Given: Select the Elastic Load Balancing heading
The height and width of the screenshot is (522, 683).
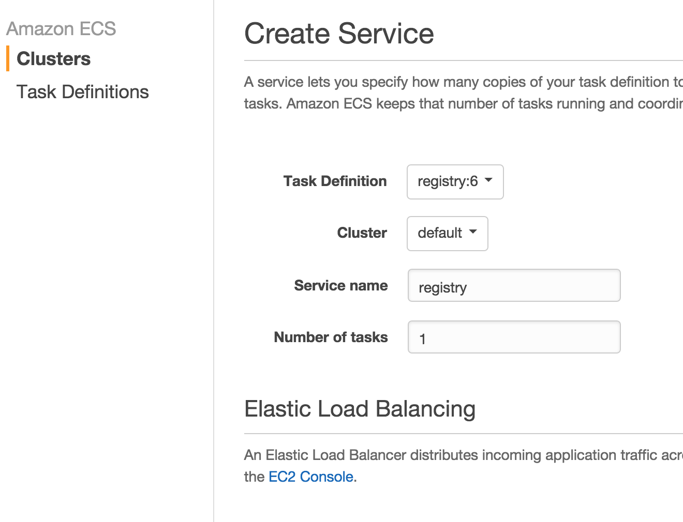Looking at the screenshot, I should tap(360, 409).
